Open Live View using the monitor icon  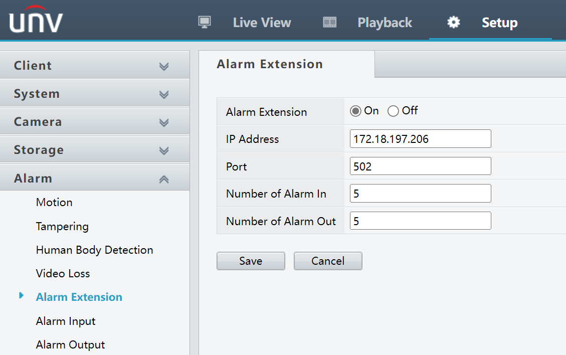(x=205, y=22)
